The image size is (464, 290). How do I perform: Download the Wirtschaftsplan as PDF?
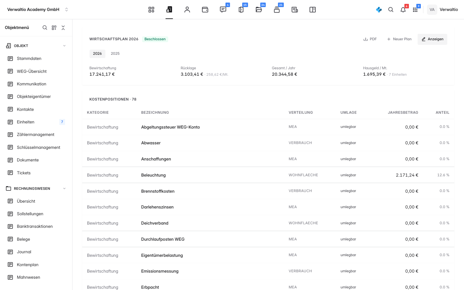point(370,39)
